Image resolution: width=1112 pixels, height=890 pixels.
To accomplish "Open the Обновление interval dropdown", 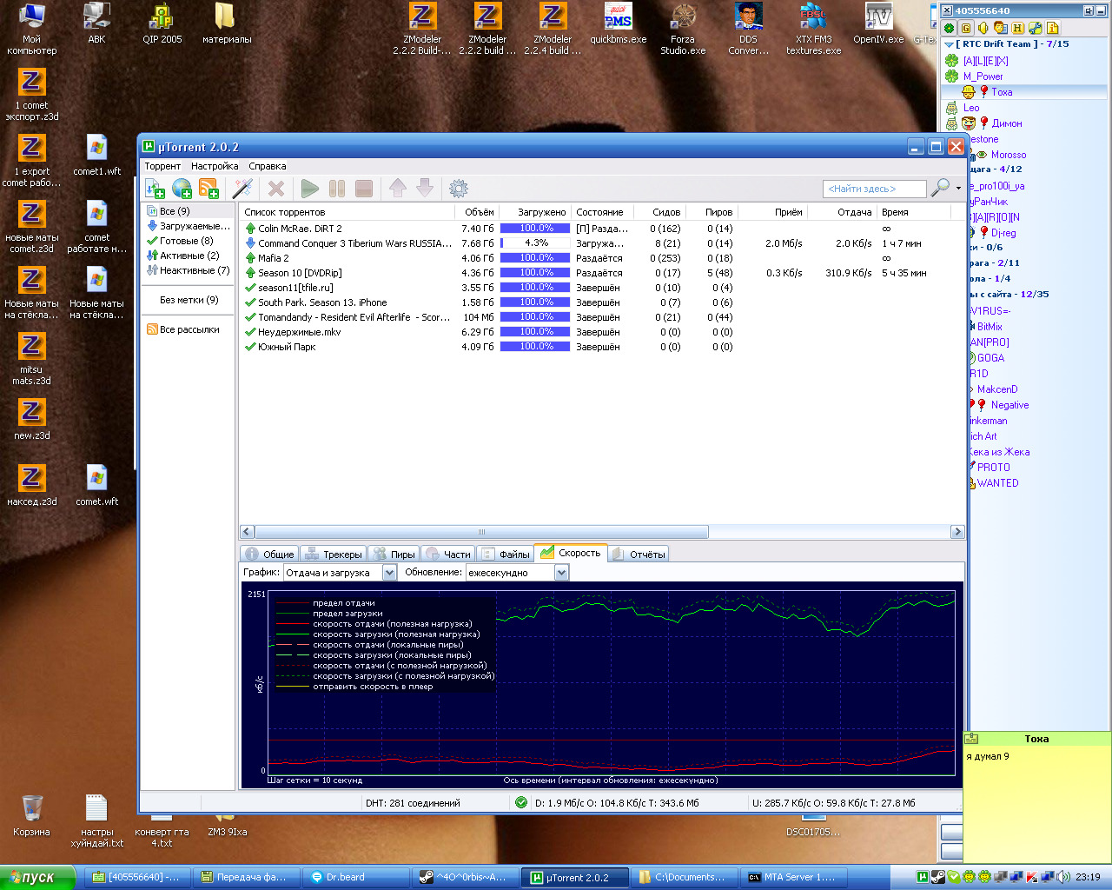I will (x=561, y=573).
